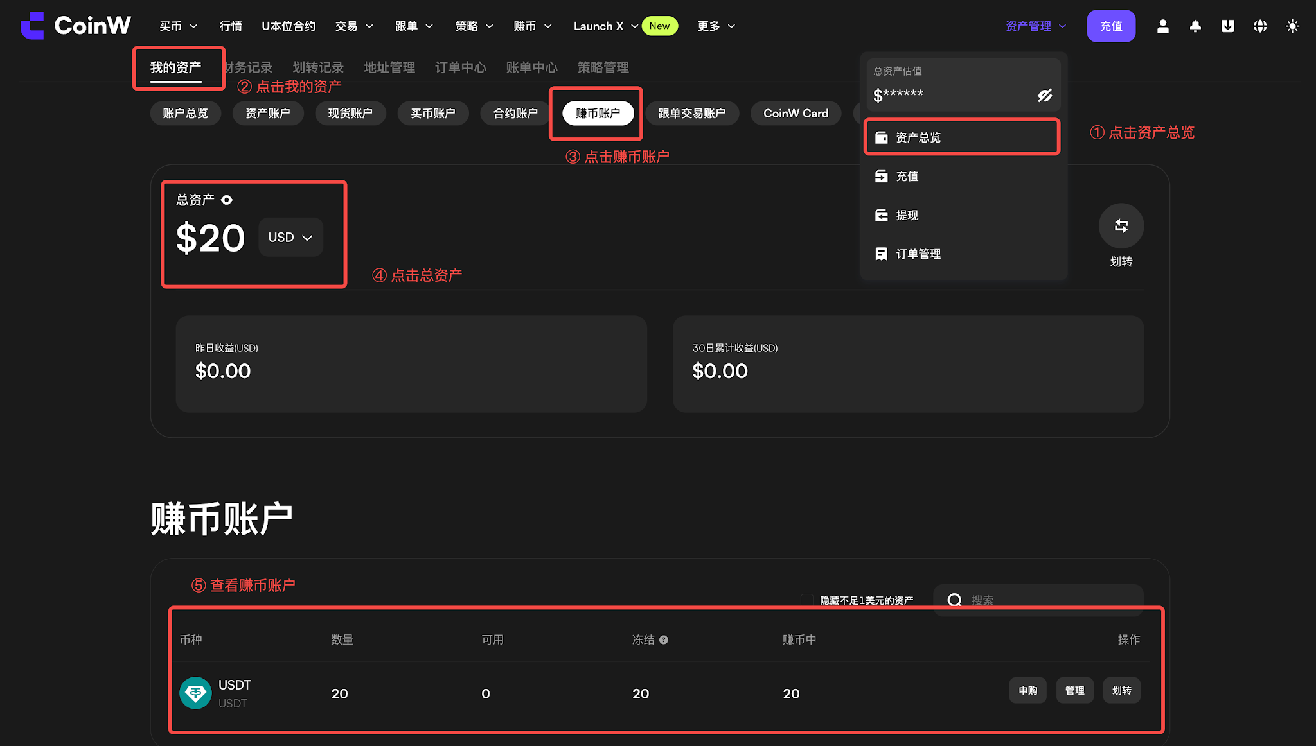Click the 币种 column header

coord(191,639)
